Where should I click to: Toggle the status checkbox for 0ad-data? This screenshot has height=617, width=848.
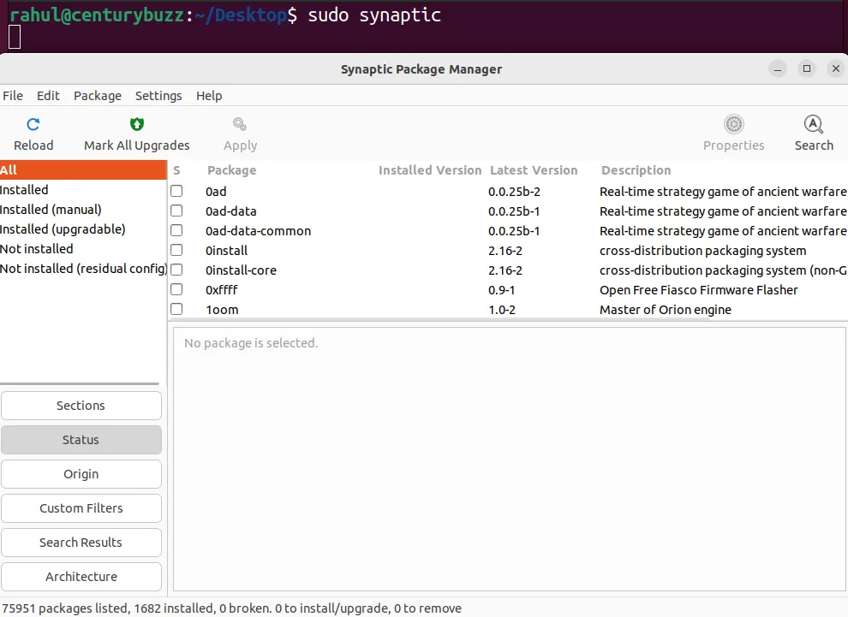pos(176,211)
